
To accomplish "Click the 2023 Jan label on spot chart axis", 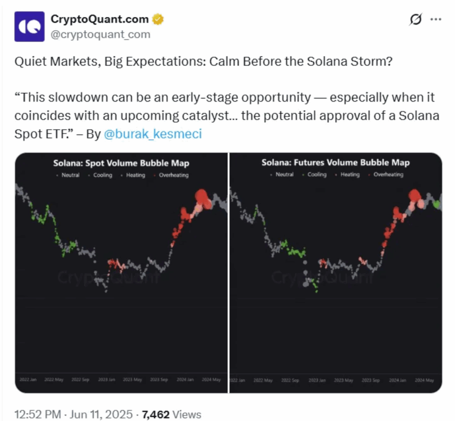I will [107, 380].
